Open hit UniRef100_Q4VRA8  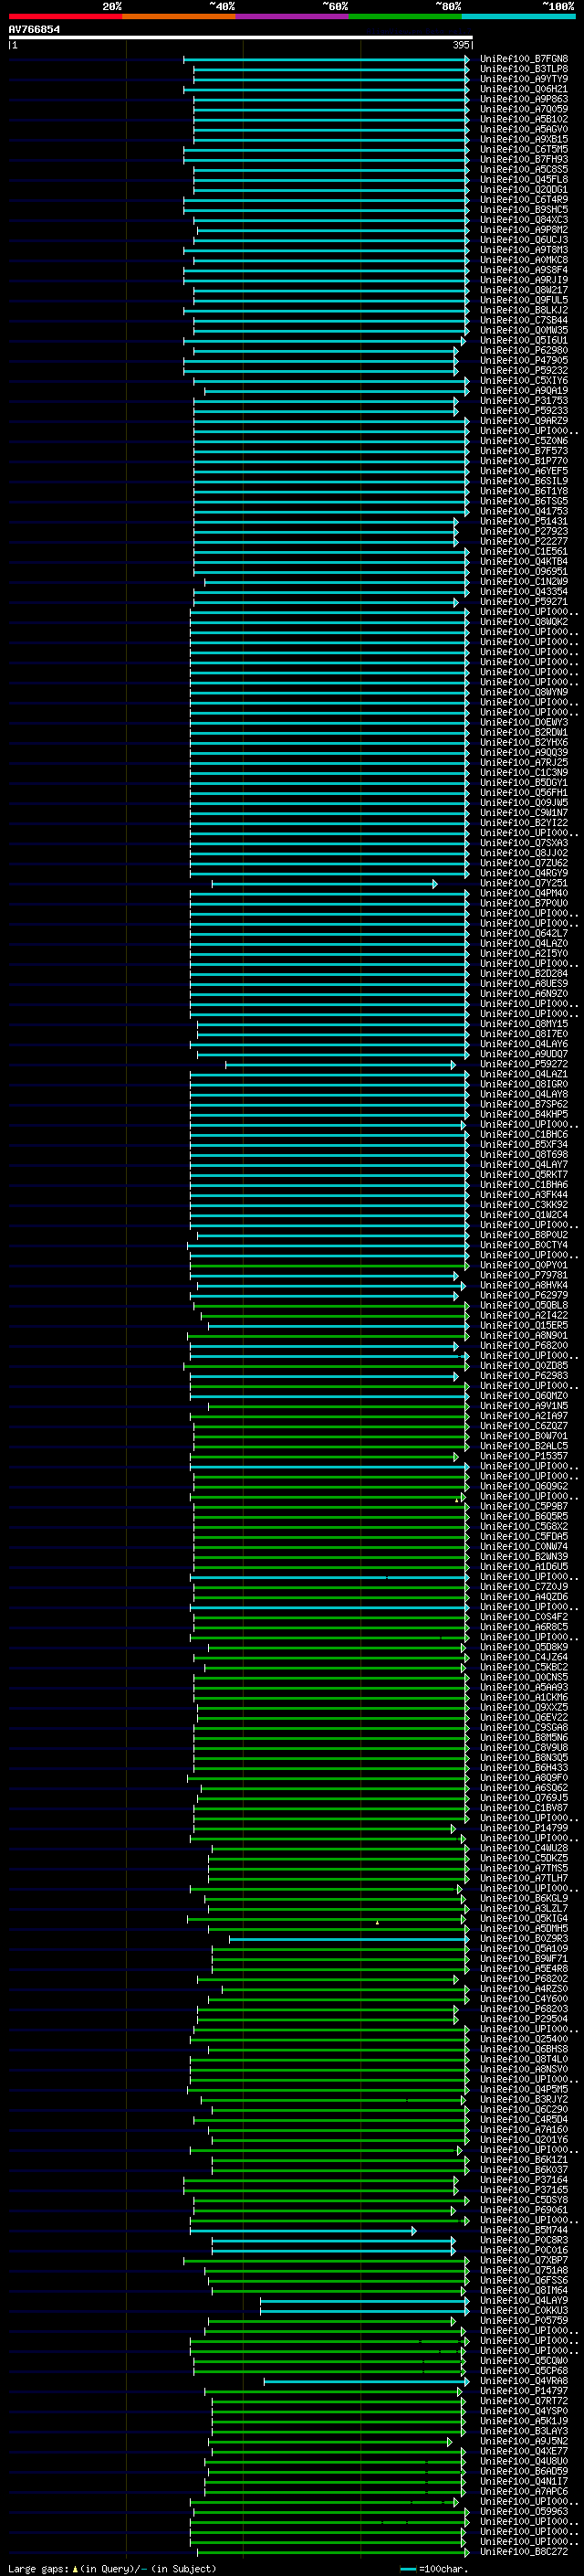(524, 2380)
